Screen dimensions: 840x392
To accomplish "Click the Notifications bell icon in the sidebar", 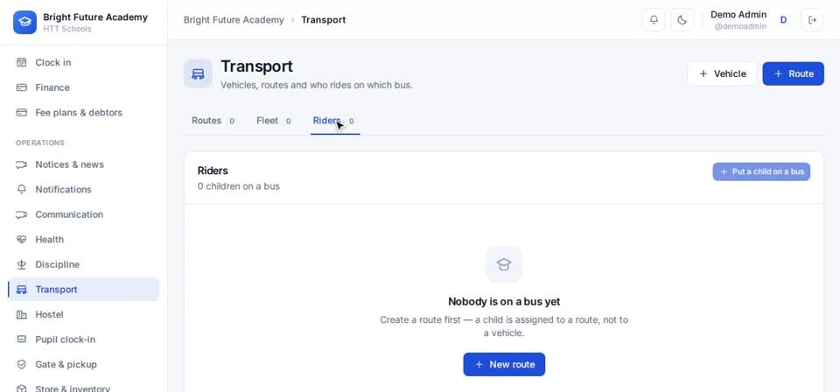I will point(21,190).
